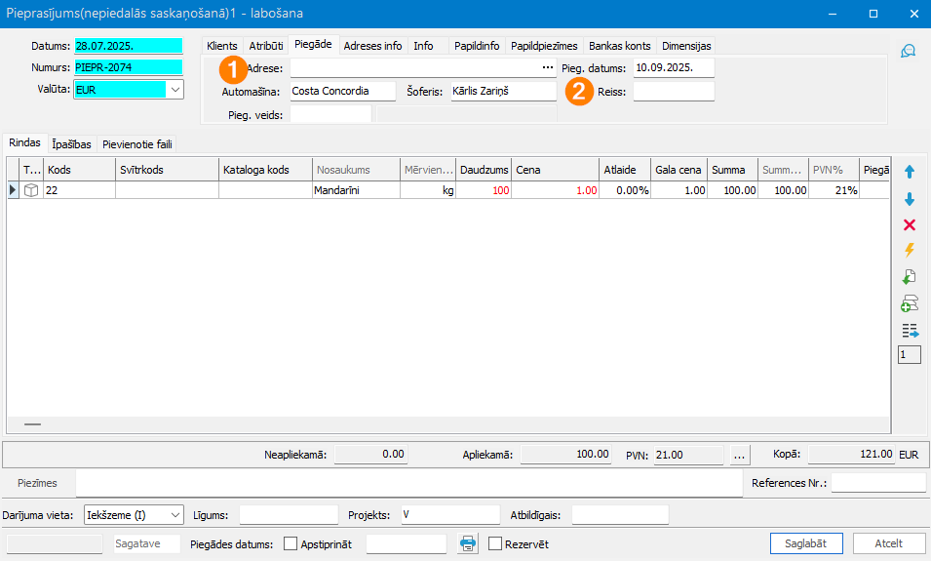Click the PVN ellipsis button
931x561 pixels.
[x=739, y=456]
